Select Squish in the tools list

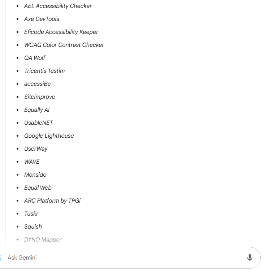coord(33,227)
